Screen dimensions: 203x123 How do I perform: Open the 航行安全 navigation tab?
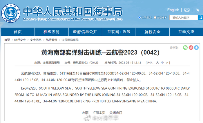click(x=153, y=32)
